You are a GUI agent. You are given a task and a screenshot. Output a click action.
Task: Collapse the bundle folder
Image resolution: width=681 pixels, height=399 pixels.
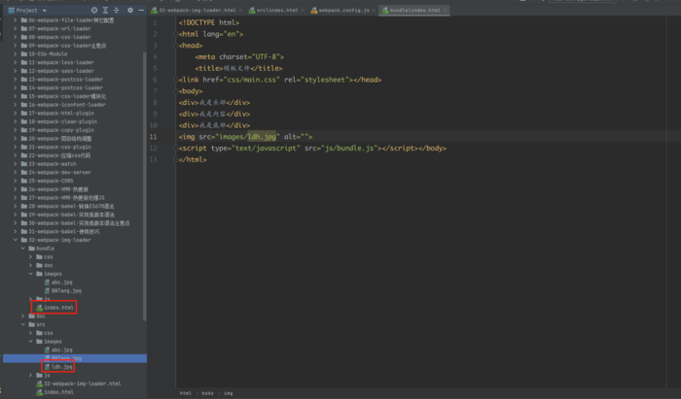click(x=23, y=249)
